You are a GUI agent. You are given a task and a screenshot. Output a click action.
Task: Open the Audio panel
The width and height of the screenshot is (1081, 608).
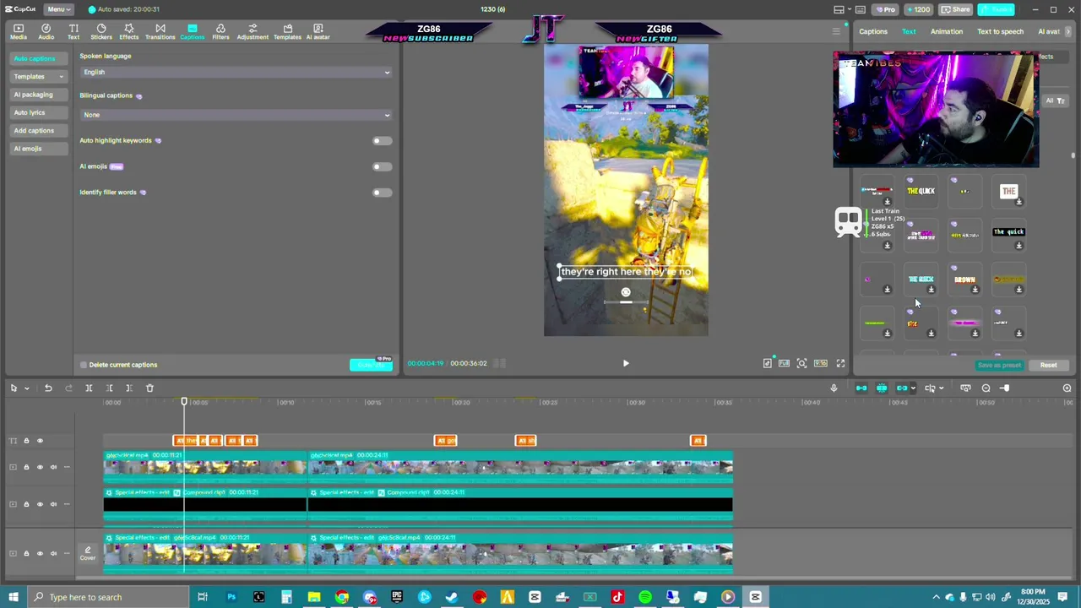[x=46, y=32]
